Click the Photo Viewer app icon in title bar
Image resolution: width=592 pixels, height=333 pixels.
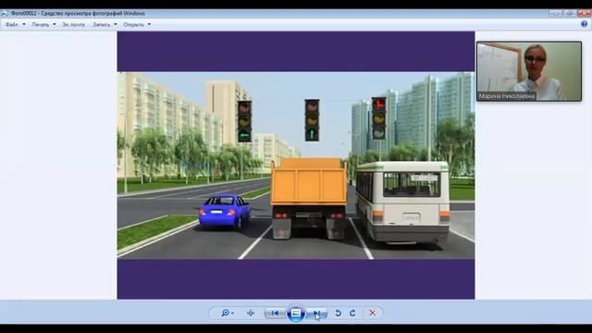click(x=4, y=13)
